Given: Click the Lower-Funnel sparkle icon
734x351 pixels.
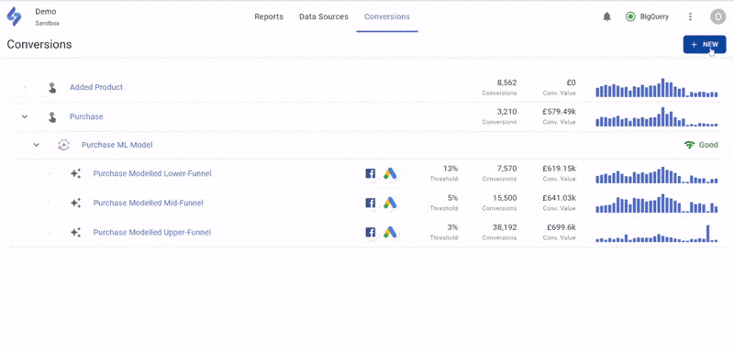Looking at the screenshot, I should 75,174.
